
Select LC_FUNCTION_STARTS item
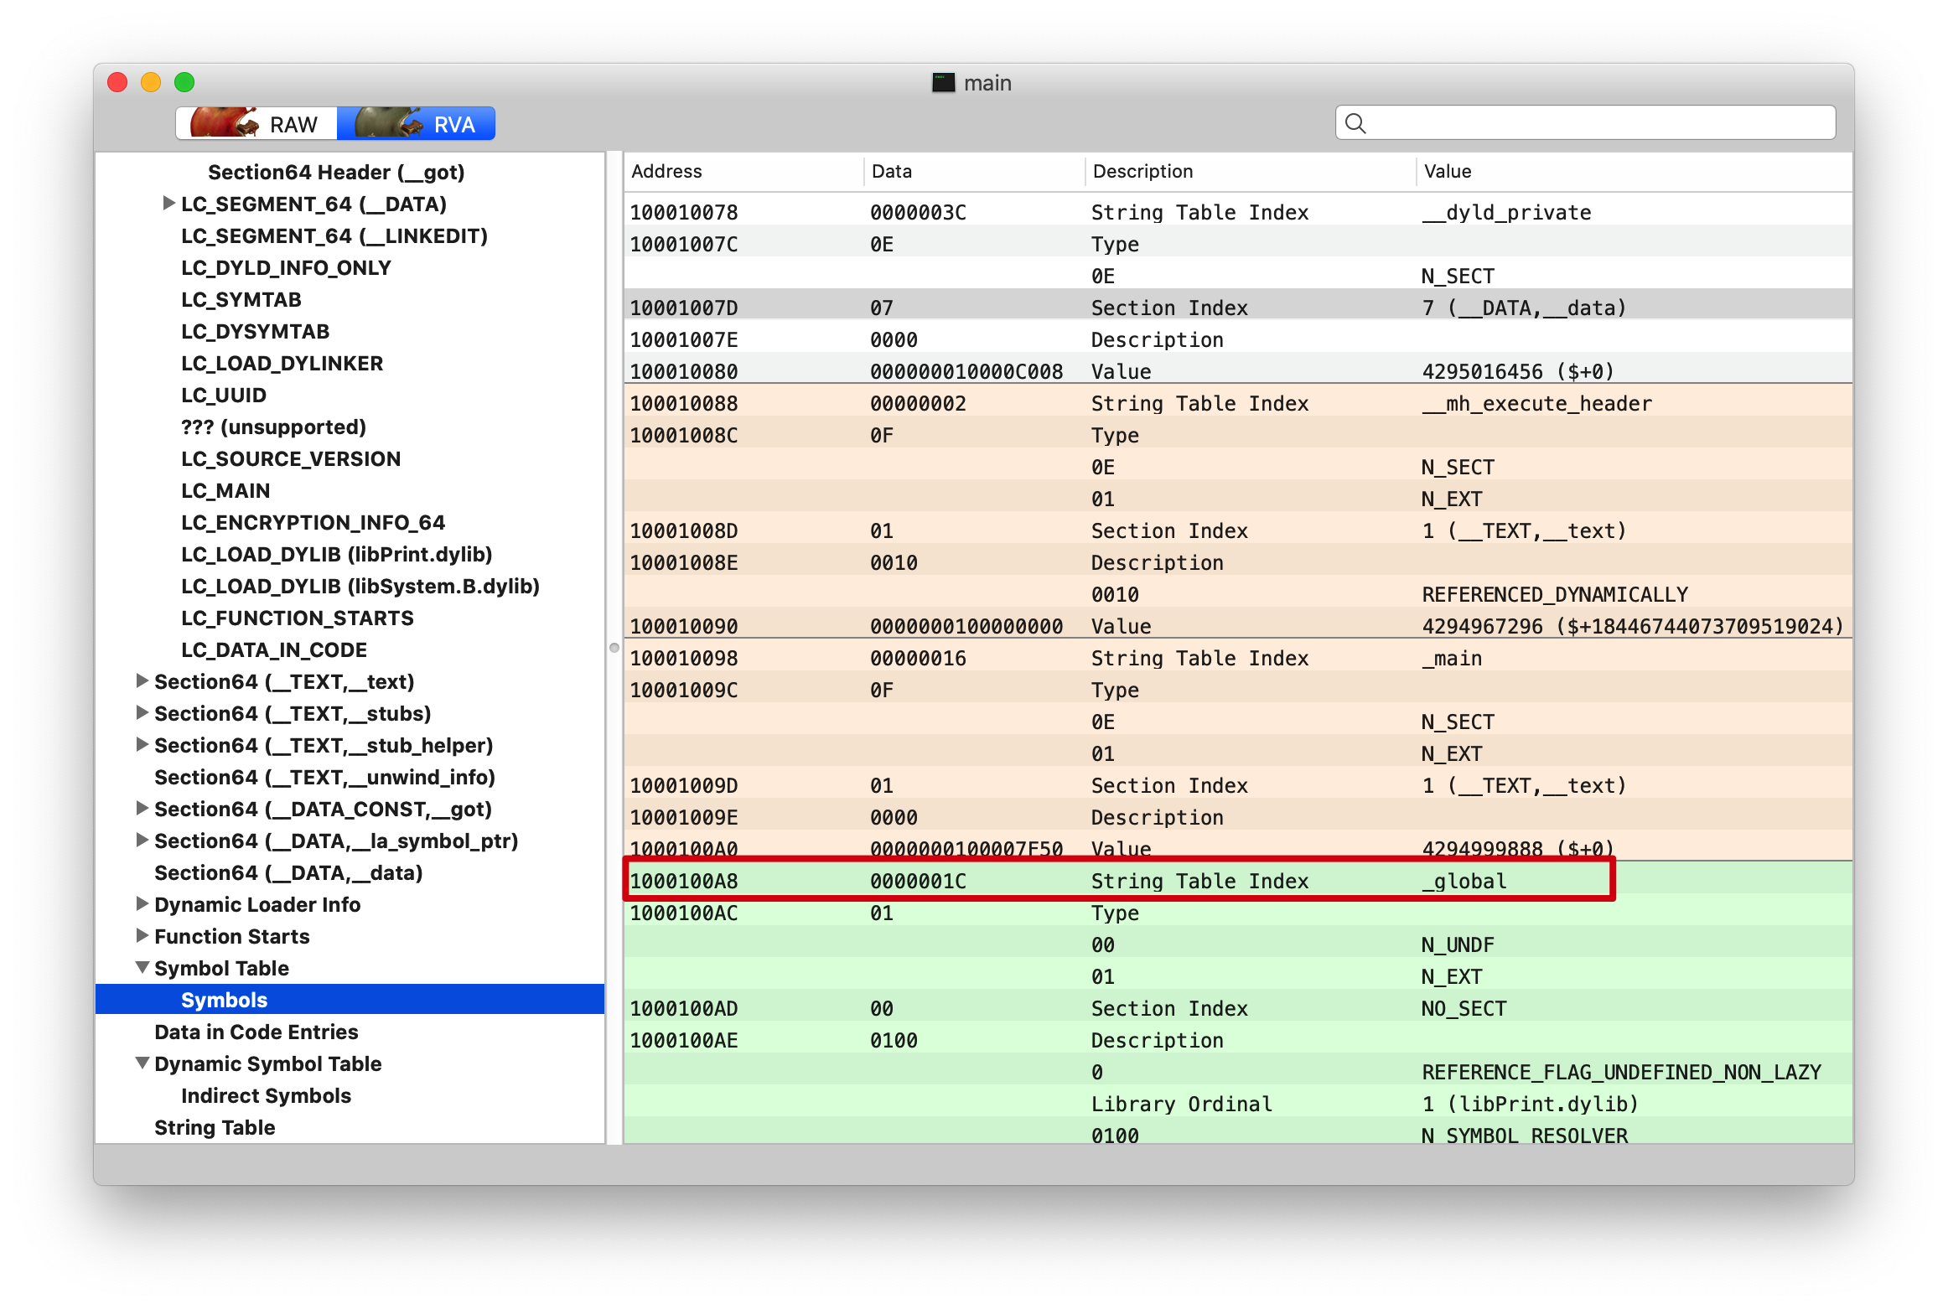click(x=298, y=618)
